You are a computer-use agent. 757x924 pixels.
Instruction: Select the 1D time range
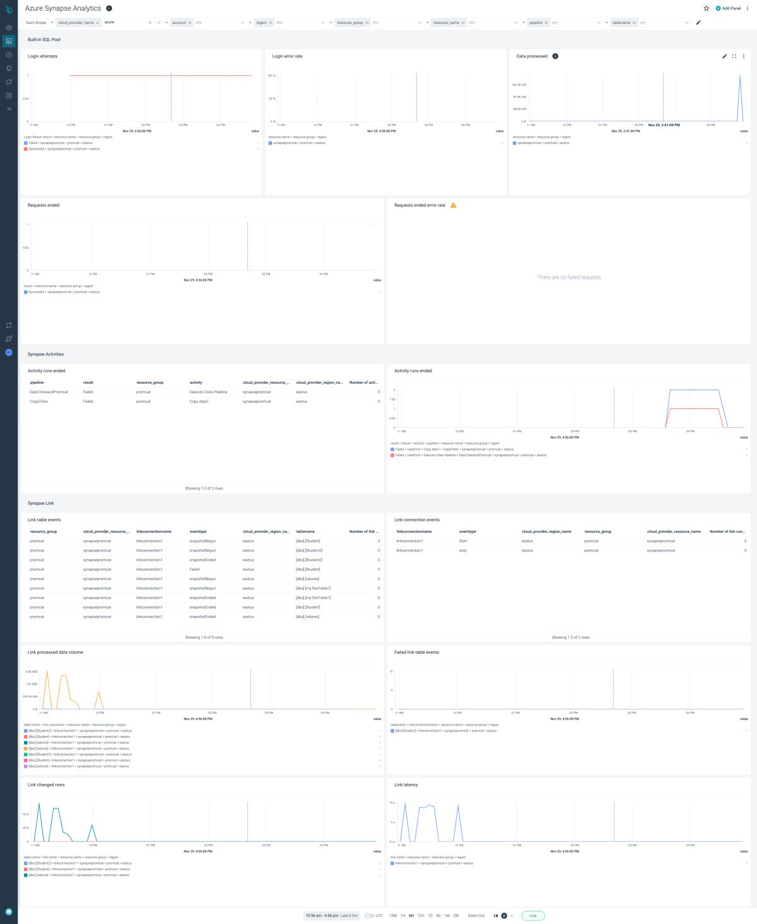430,916
